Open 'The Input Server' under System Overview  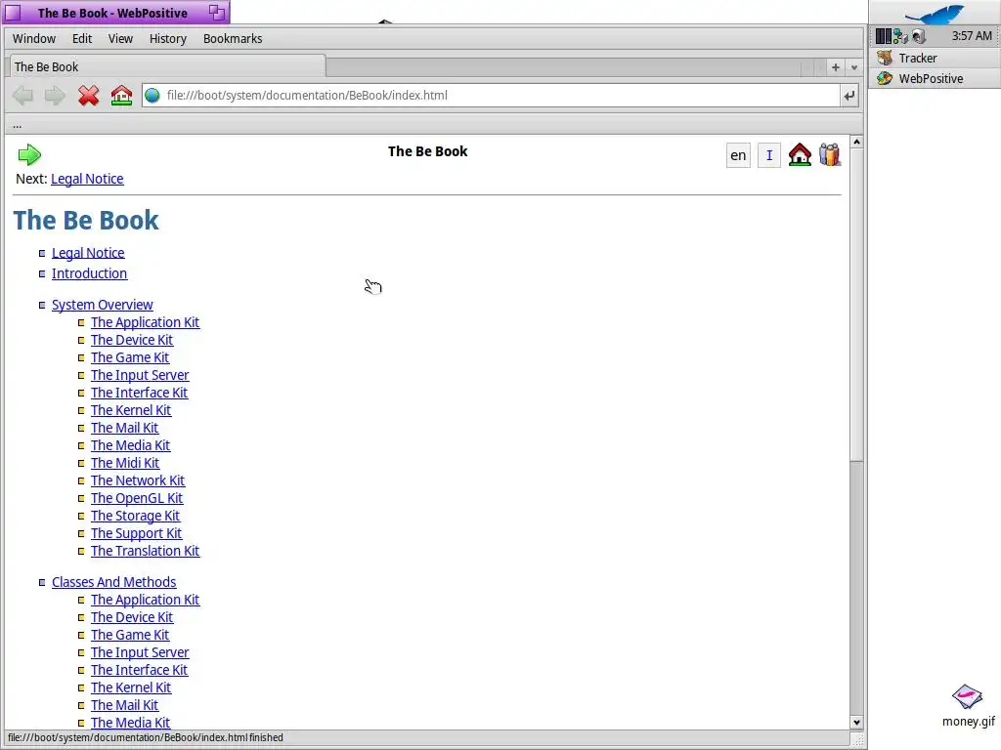[x=140, y=375]
